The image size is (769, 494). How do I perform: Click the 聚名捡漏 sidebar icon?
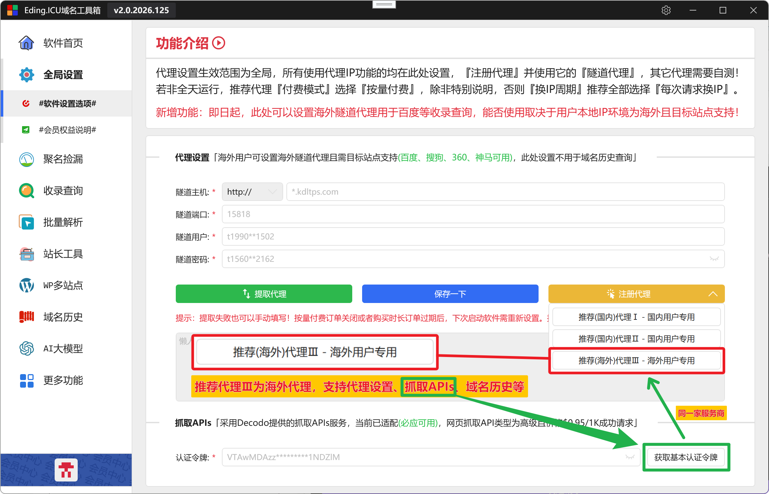26,159
